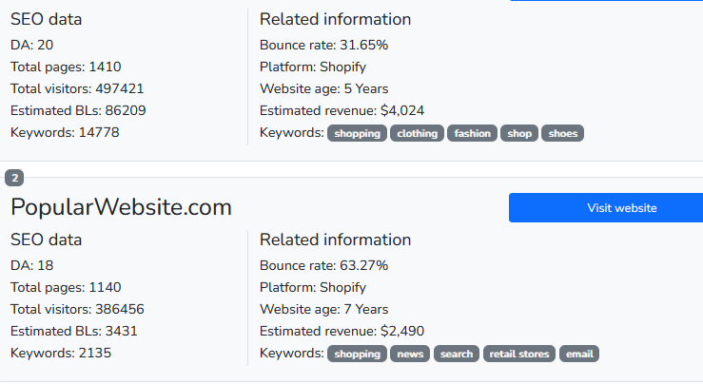The height and width of the screenshot is (384, 703).
Task: Click the shop keyword tag
Action: click(x=519, y=134)
